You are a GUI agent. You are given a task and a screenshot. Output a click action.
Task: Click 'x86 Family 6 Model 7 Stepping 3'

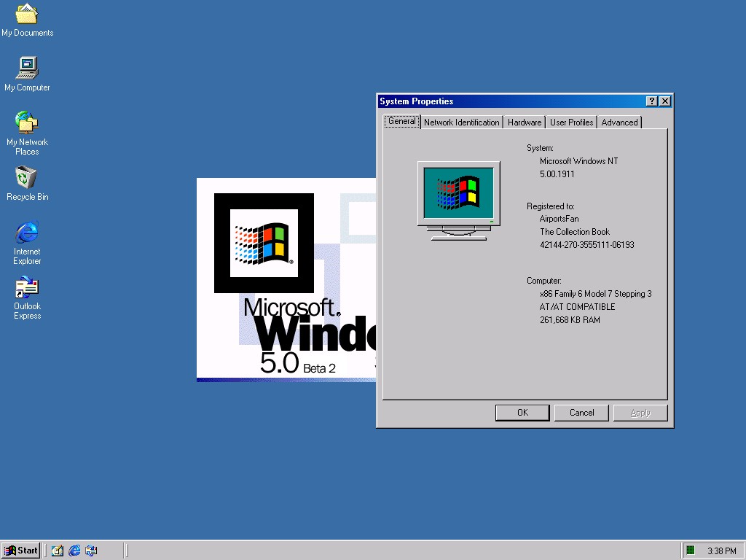pos(596,294)
